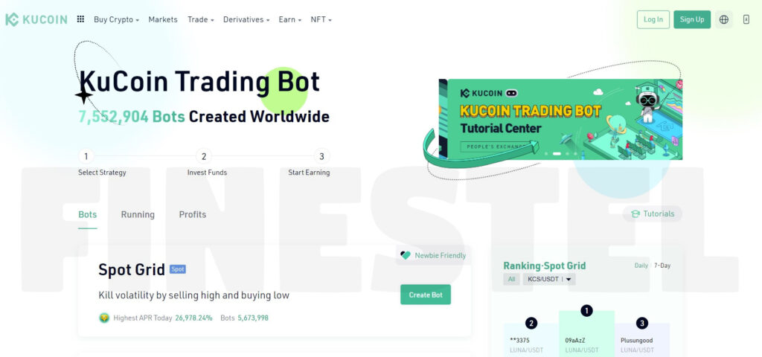Click the robot mascot in banner
762x357 pixels.
(647, 101)
